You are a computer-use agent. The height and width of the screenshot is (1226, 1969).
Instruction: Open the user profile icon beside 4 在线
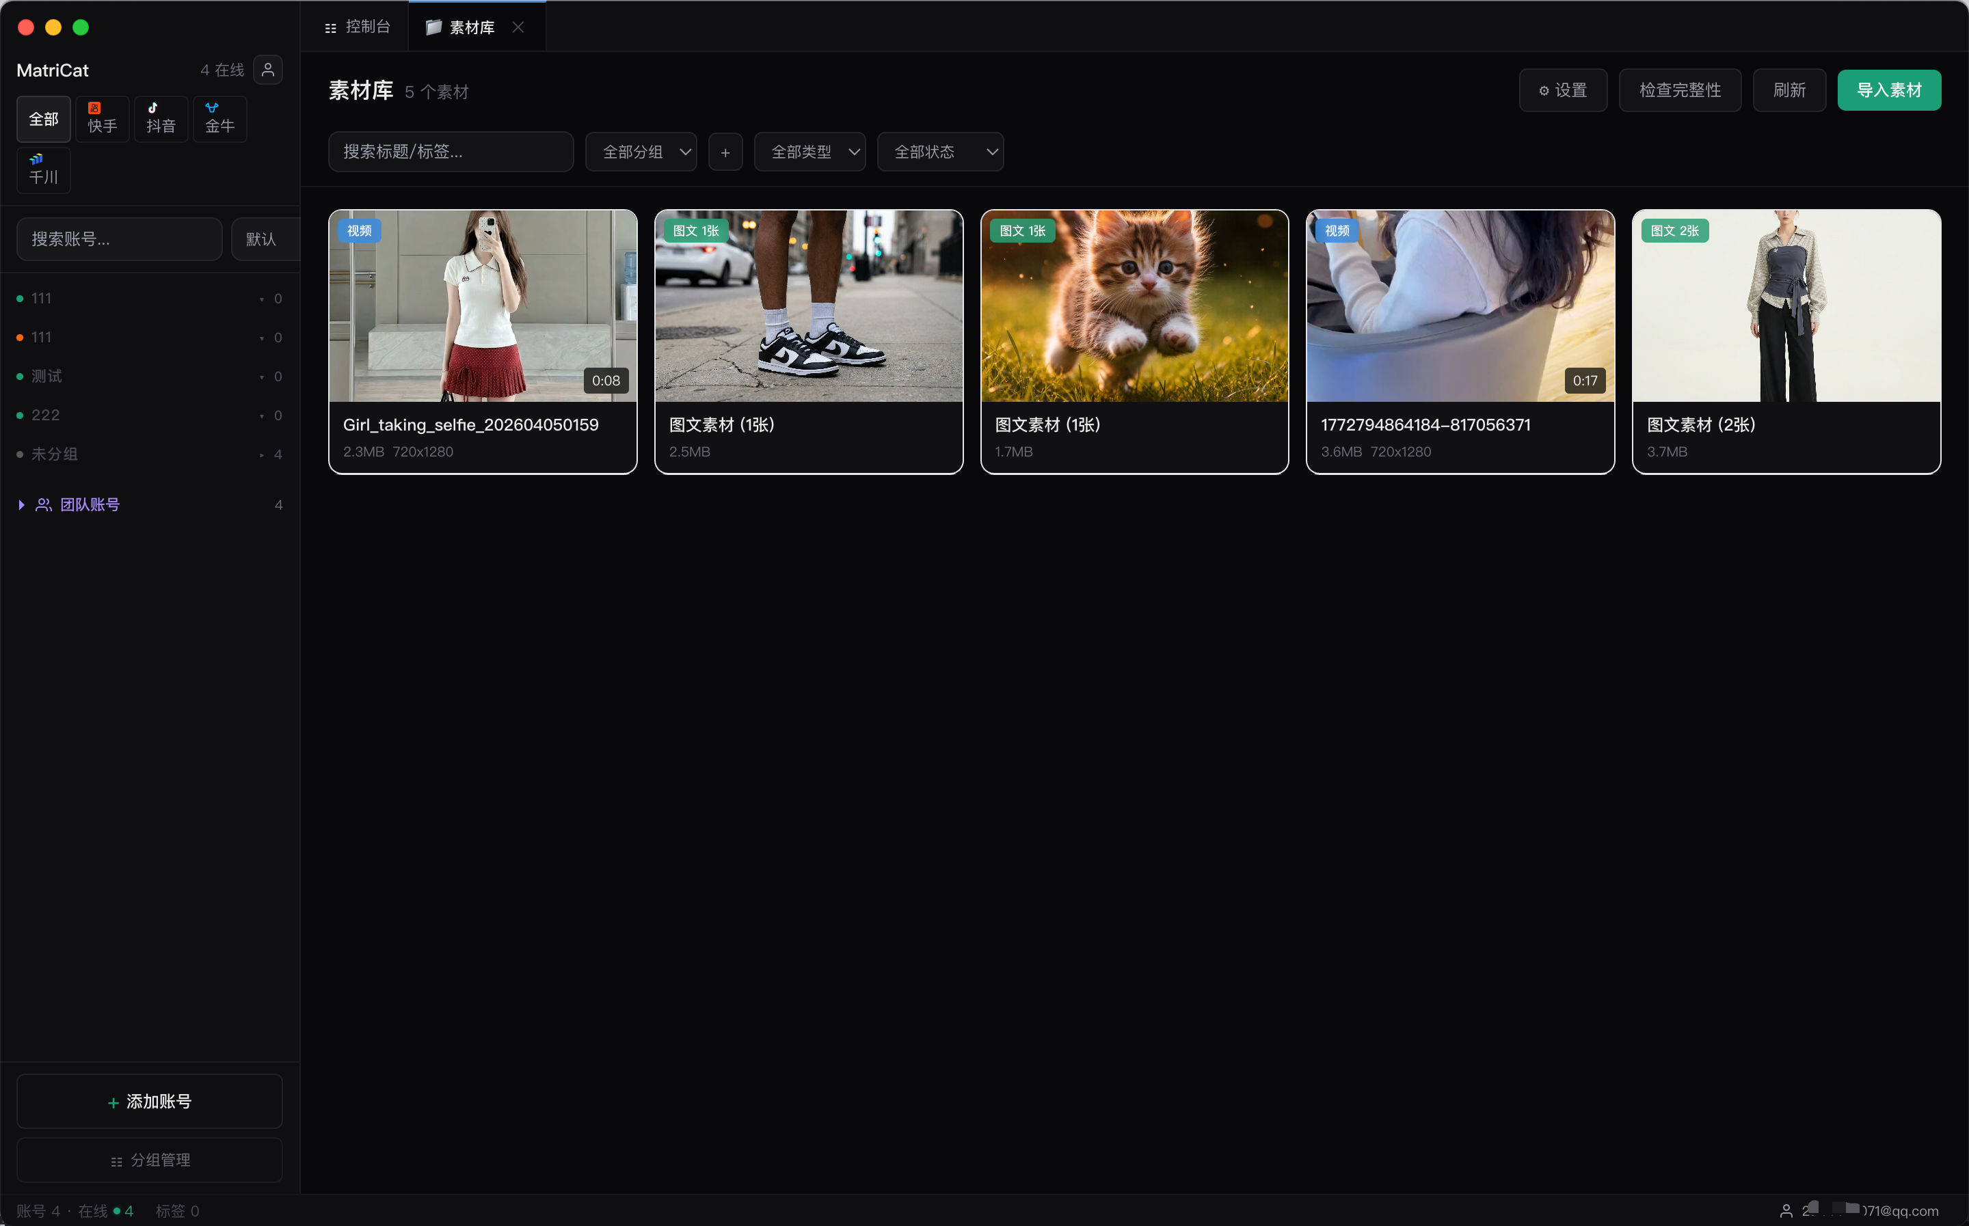pyautogui.click(x=267, y=70)
